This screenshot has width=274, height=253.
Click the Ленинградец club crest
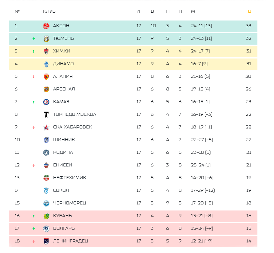46,241
